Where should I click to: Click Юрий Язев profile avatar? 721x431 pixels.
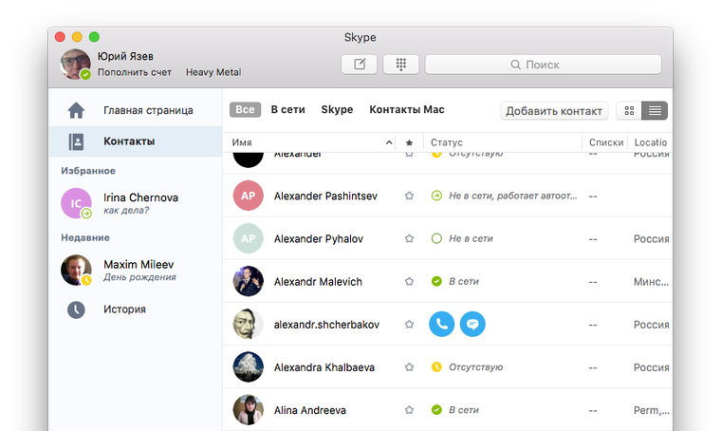click(x=75, y=65)
